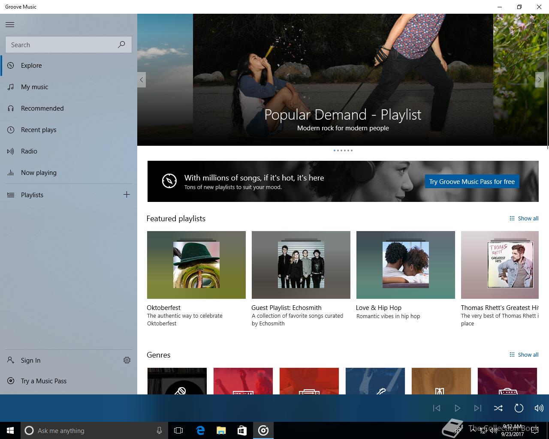
Task: Open the Windows Start menu
Action: [x=10, y=430]
